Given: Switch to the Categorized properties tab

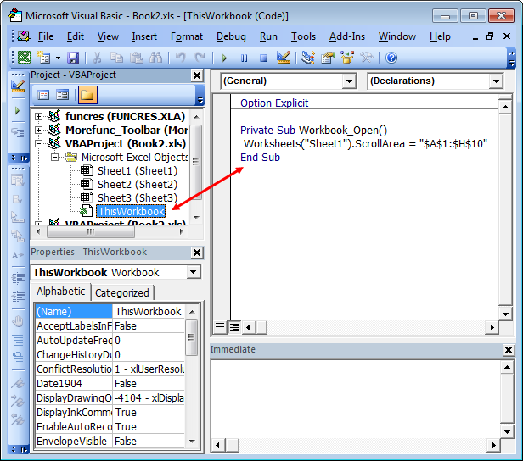Looking at the screenshot, I should click(122, 292).
